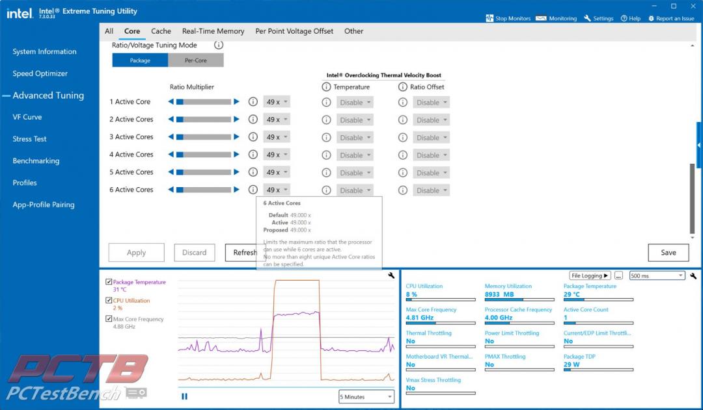The height and width of the screenshot is (410, 703).
Task: Click info icon beside Ratio/Voltage Tuning Mode
Action: point(218,45)
